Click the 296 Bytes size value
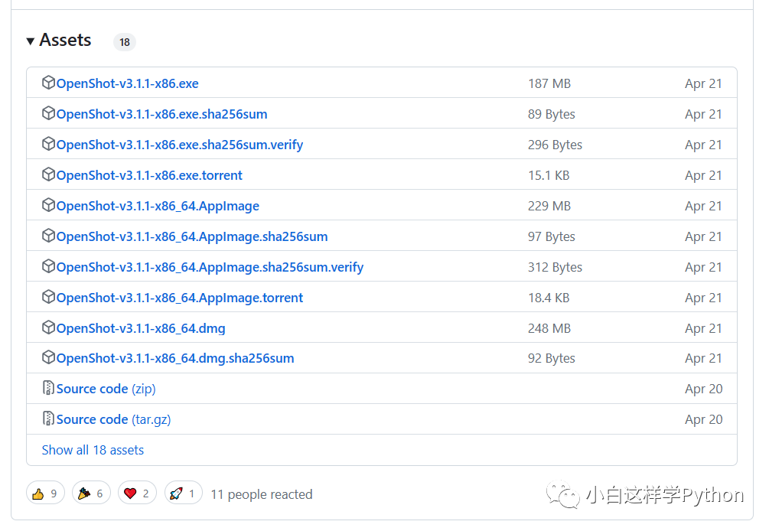This screenshot has width=769, height=531. pyautogui.click(x=556, y=145)
